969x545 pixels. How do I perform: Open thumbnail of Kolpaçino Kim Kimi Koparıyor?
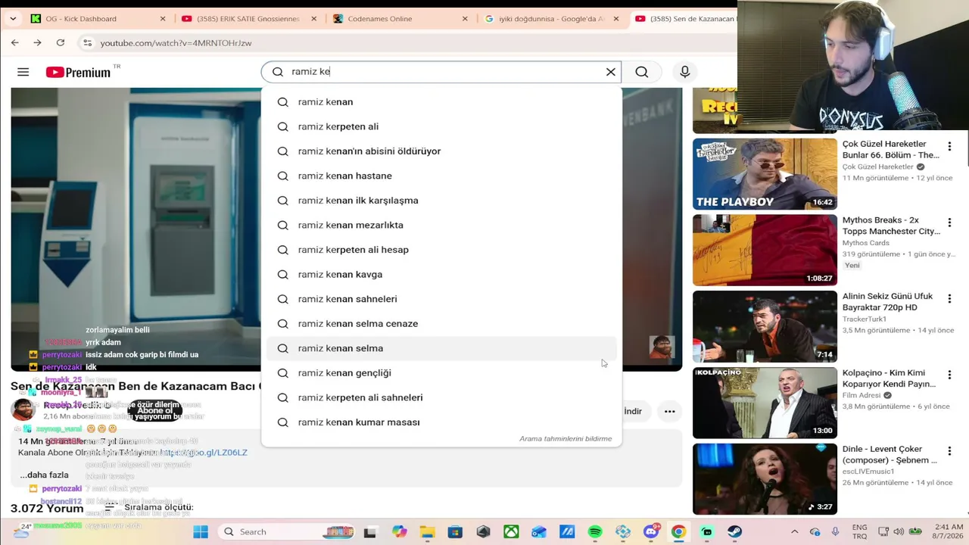765,403
